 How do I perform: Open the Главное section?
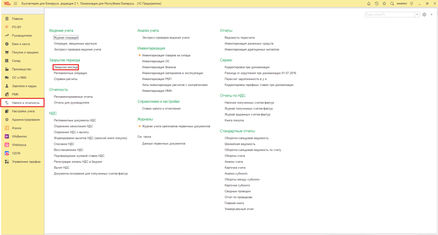coord(17,19)
